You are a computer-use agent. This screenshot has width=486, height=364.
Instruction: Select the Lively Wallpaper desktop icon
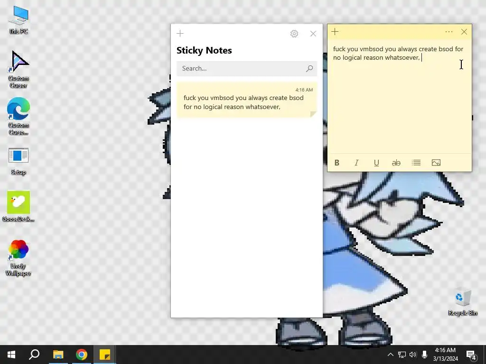click(x=19, y=257)
